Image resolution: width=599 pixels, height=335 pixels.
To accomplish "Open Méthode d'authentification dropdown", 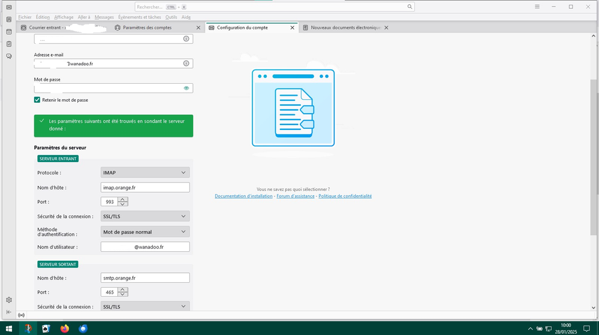I will pyautogui.click(x=145, y=232).
